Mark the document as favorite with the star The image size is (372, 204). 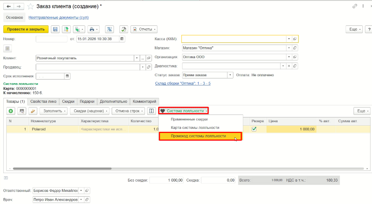point(30,6)
